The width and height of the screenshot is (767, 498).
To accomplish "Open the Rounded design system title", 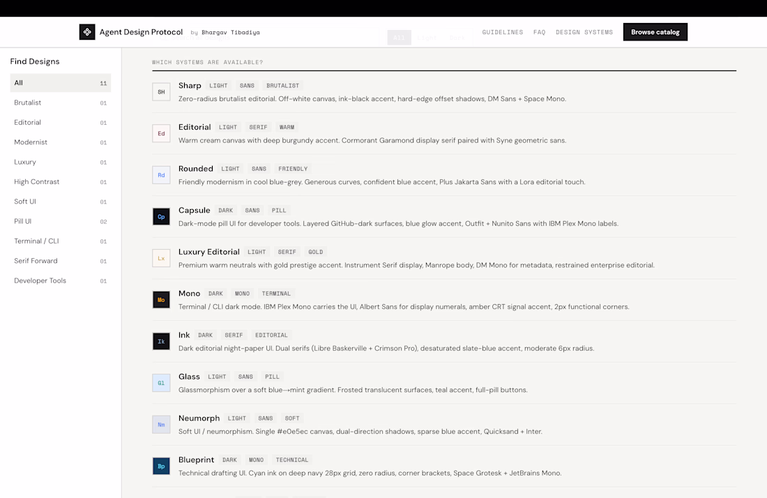I will click(x=196, y=169).
